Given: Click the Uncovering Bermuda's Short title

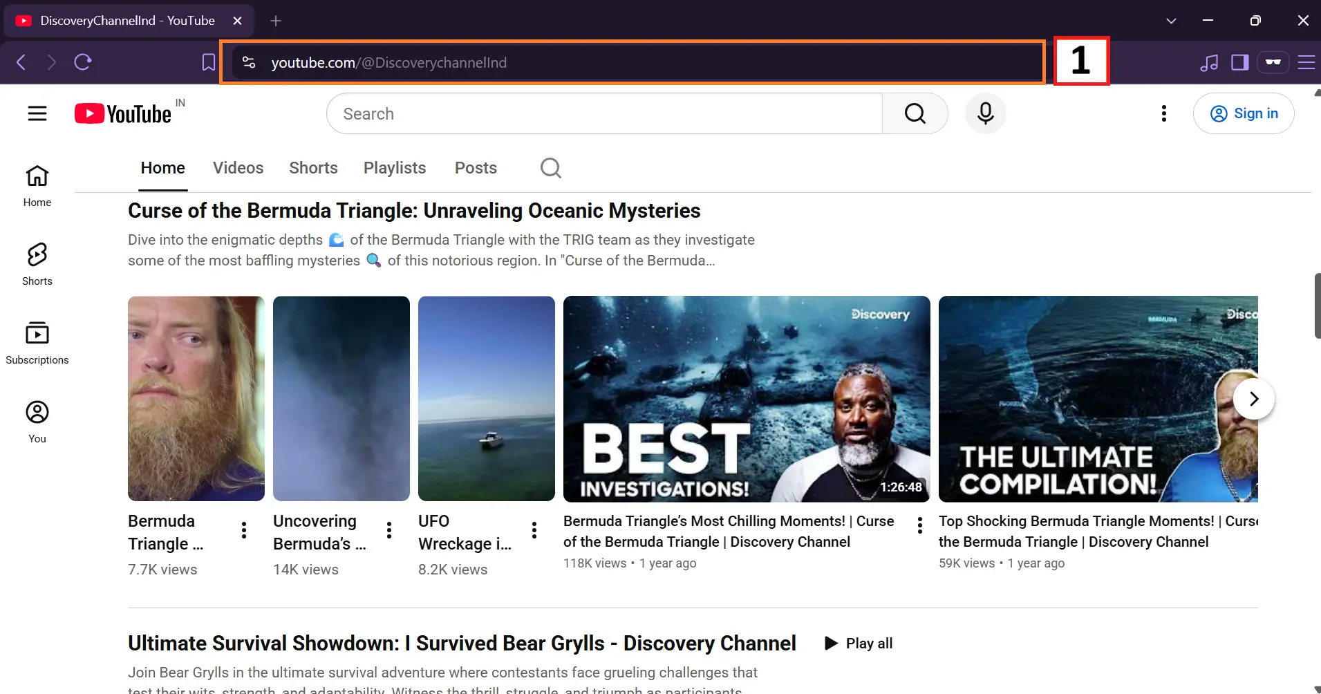Looking at the screenshot, I should point(319,532).
